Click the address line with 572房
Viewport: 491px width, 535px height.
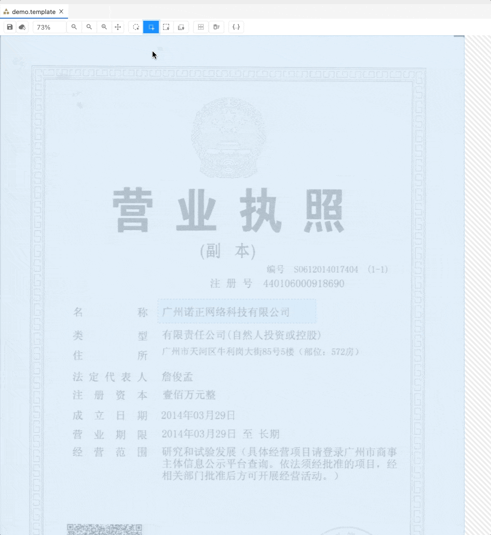[261, 352]
